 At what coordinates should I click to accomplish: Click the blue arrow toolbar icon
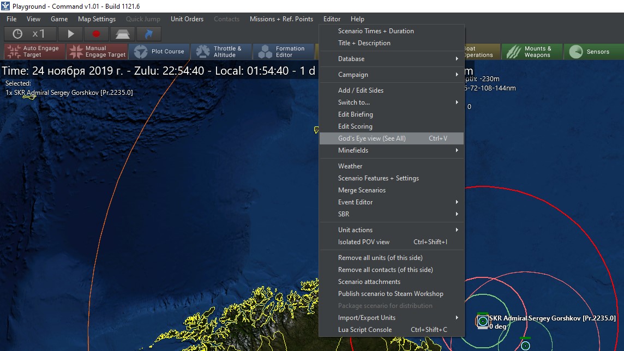[148, 34]
